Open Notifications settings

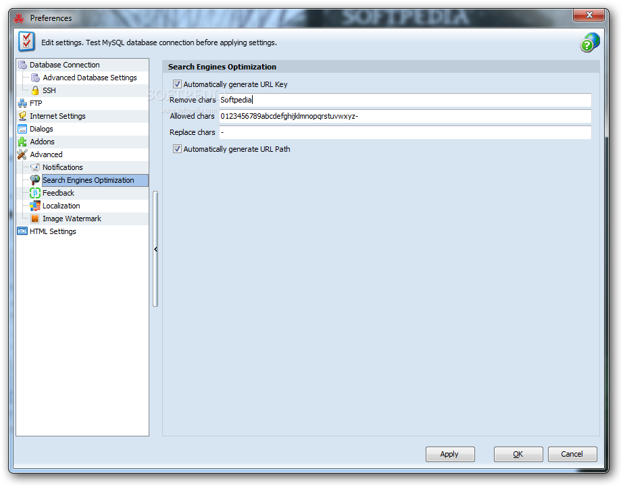(x=63, y=167)
